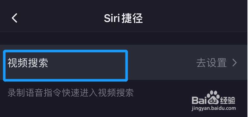
Task: Click the word Siri in the header
Action: [112, 18]
